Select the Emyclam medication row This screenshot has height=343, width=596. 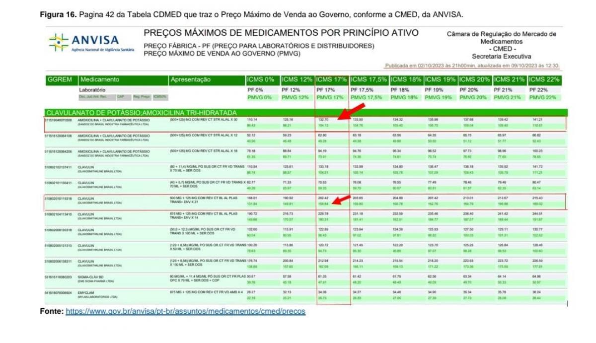tap(86, 292)
